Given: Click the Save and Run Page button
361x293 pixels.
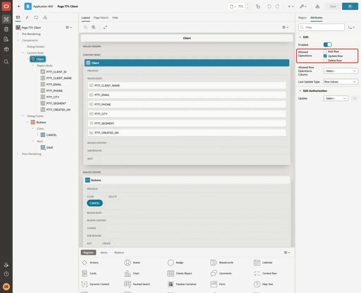Looking at the screenshot, I should tap(350, 6).
